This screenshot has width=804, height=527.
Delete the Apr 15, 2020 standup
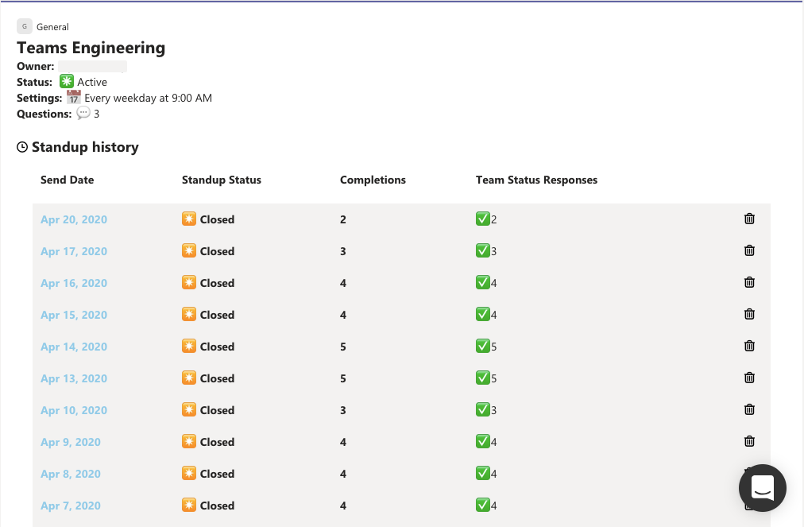click(749, 314)
